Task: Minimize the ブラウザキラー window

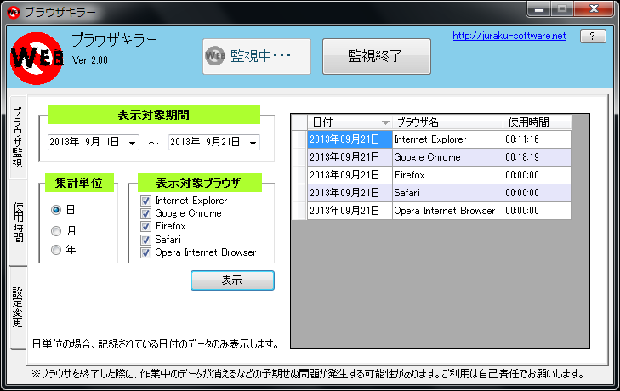Action: (538, 9)
